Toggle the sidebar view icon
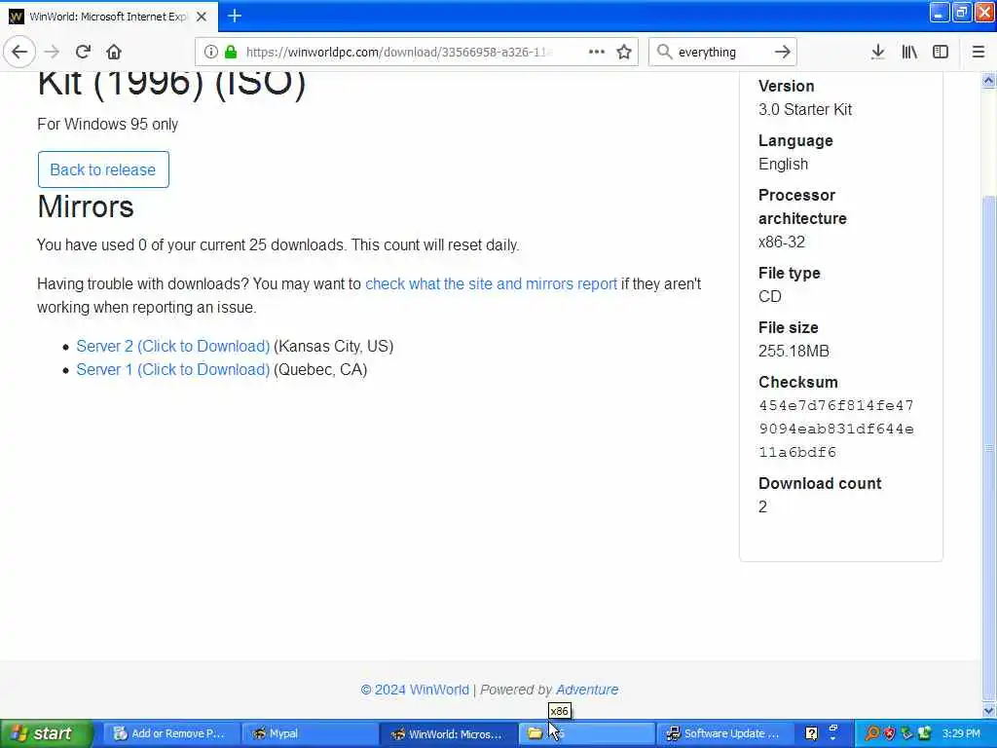The width and height of the screenshot is (997, 748). pos(941,52)
